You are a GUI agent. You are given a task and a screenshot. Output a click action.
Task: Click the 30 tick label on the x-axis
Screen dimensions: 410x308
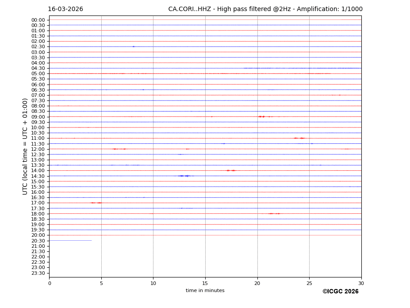tap(361, 283)
